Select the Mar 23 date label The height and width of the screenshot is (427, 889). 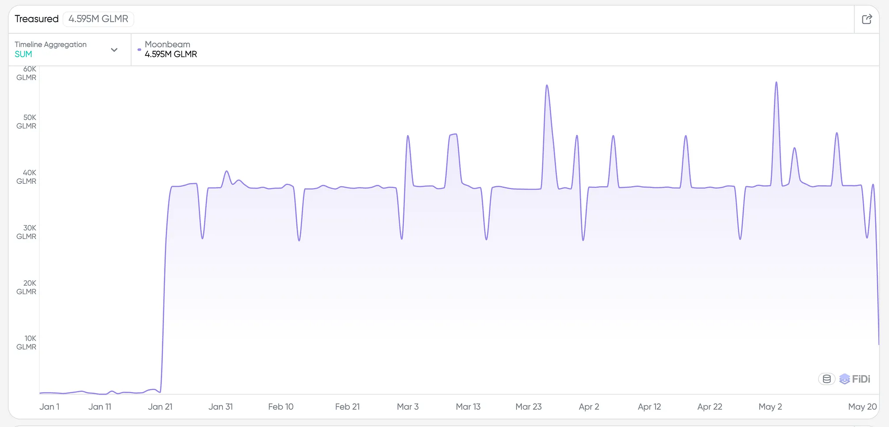pyautogui.click(x=529, y=407)
